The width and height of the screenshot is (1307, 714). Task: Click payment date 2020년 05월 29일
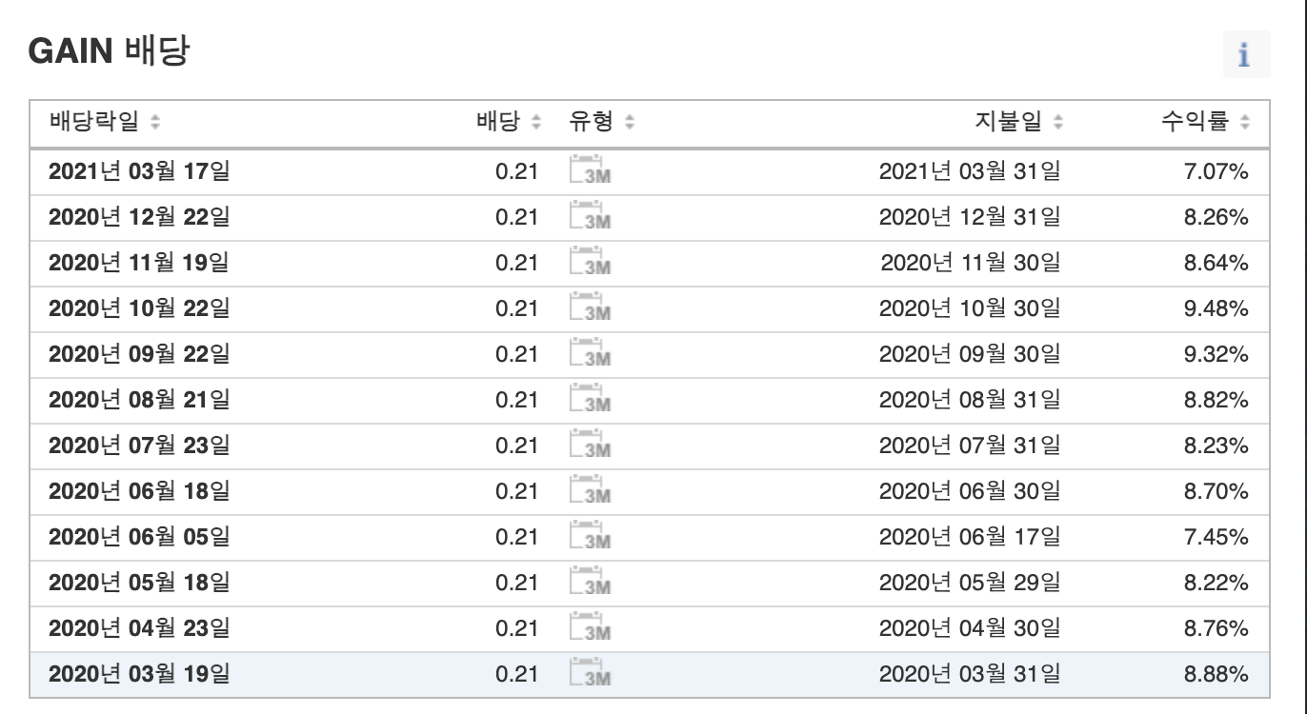pos(970,583)
